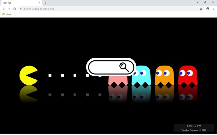Select the New Tab tab
Screen dimensions: 217x135
[21, 3]
